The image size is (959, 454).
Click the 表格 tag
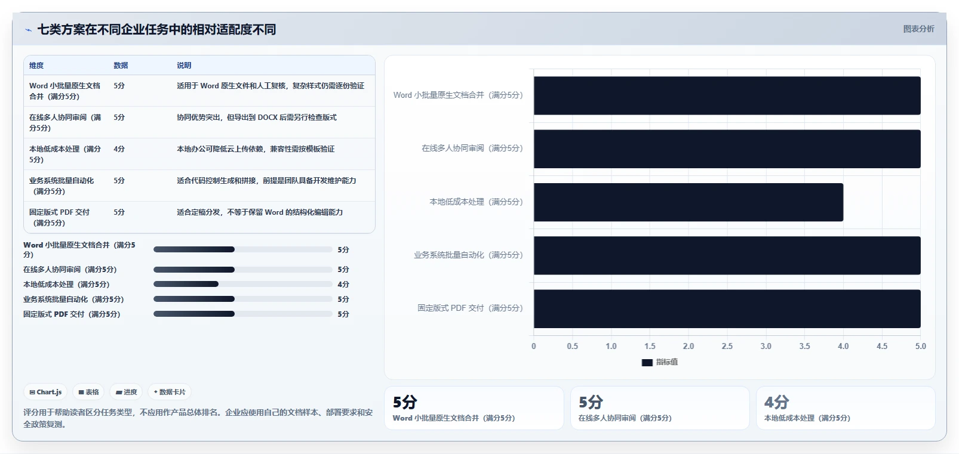click(88, 392)
